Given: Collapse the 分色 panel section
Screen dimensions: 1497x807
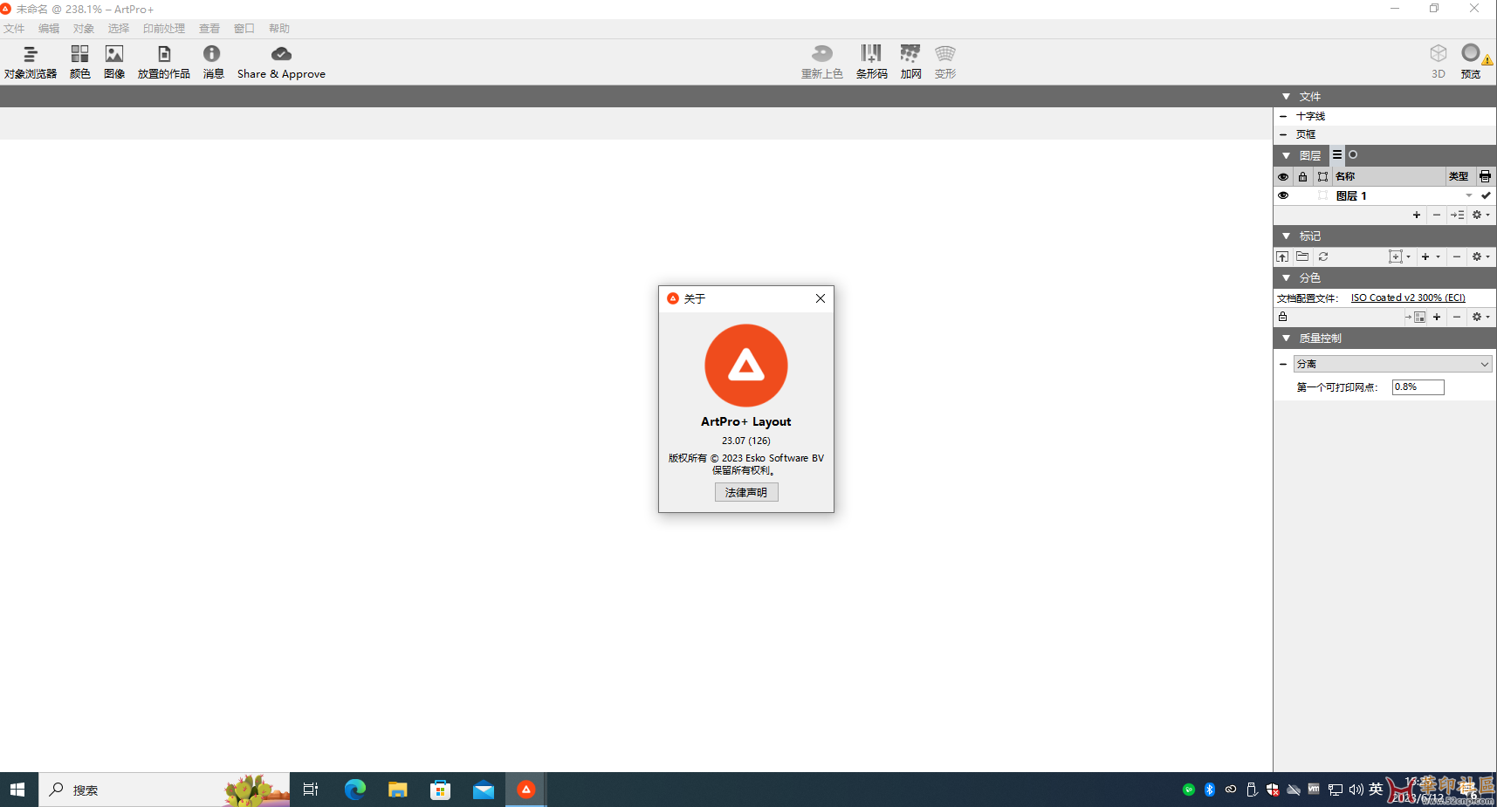Looking at the screenshot, I should coord(1286,277).
